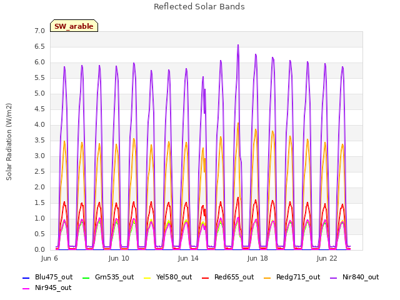Viewport: 400px width, 300px height.
Task: Click the Jun 14 x-axis tick label
Action: coord(188,259)
